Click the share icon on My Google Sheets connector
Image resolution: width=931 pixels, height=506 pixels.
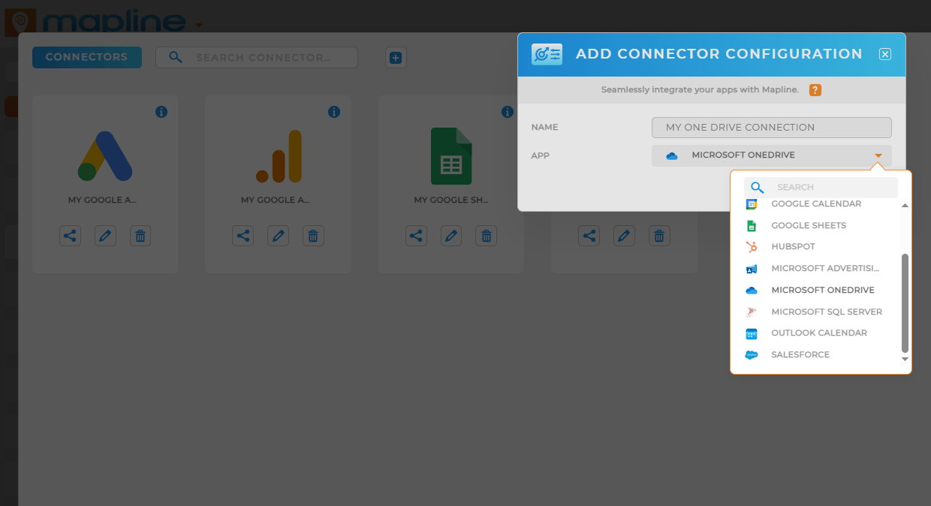pos(416,235)
